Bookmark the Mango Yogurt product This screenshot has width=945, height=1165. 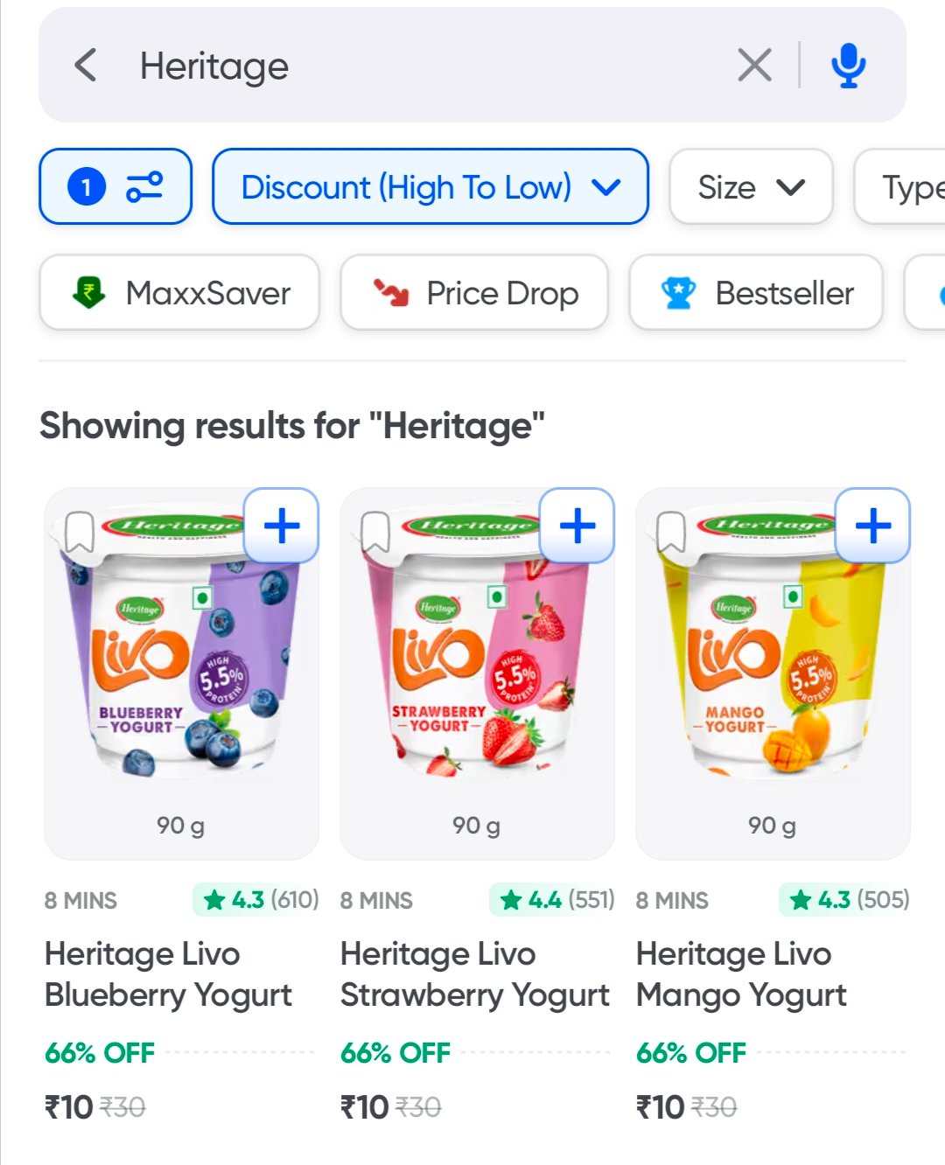tap(671, 532)
